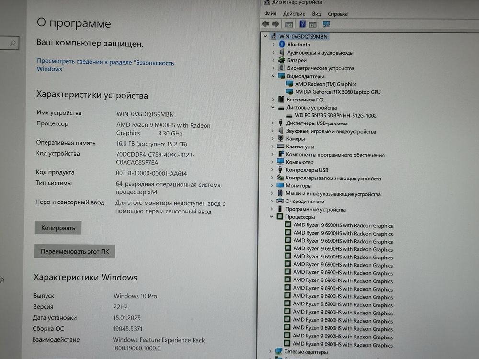Click the computer icon next to WIN-0VGDQTS9MBN

click(273, 36)
